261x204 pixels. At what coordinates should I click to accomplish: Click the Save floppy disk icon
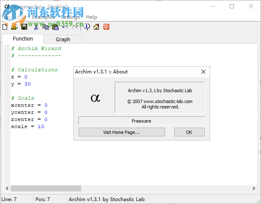coord(24,27)
